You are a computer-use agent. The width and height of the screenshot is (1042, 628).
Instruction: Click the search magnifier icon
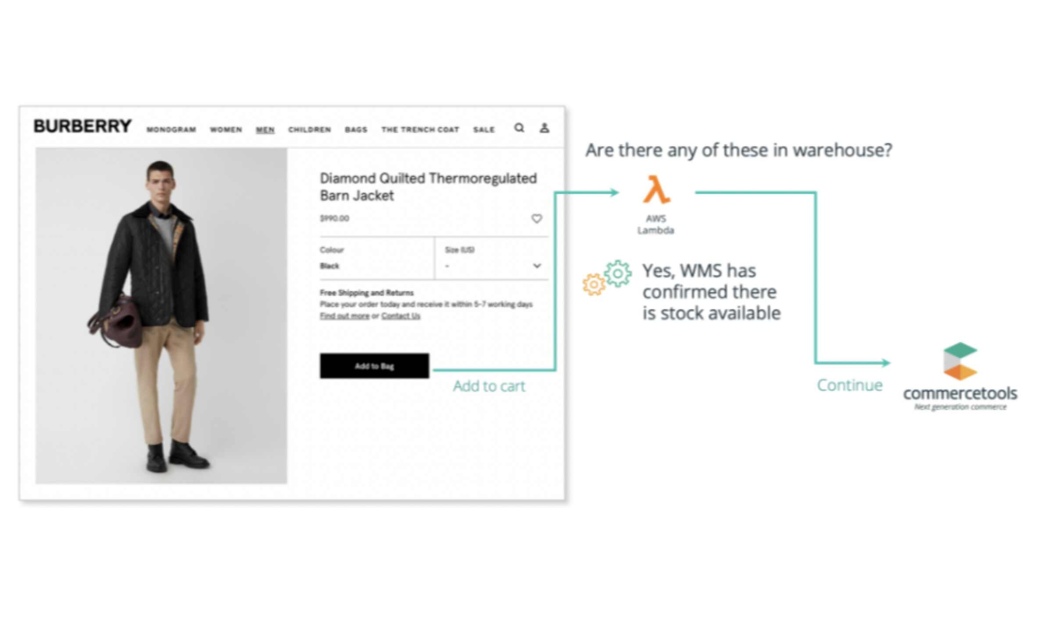tap(519, 128)
